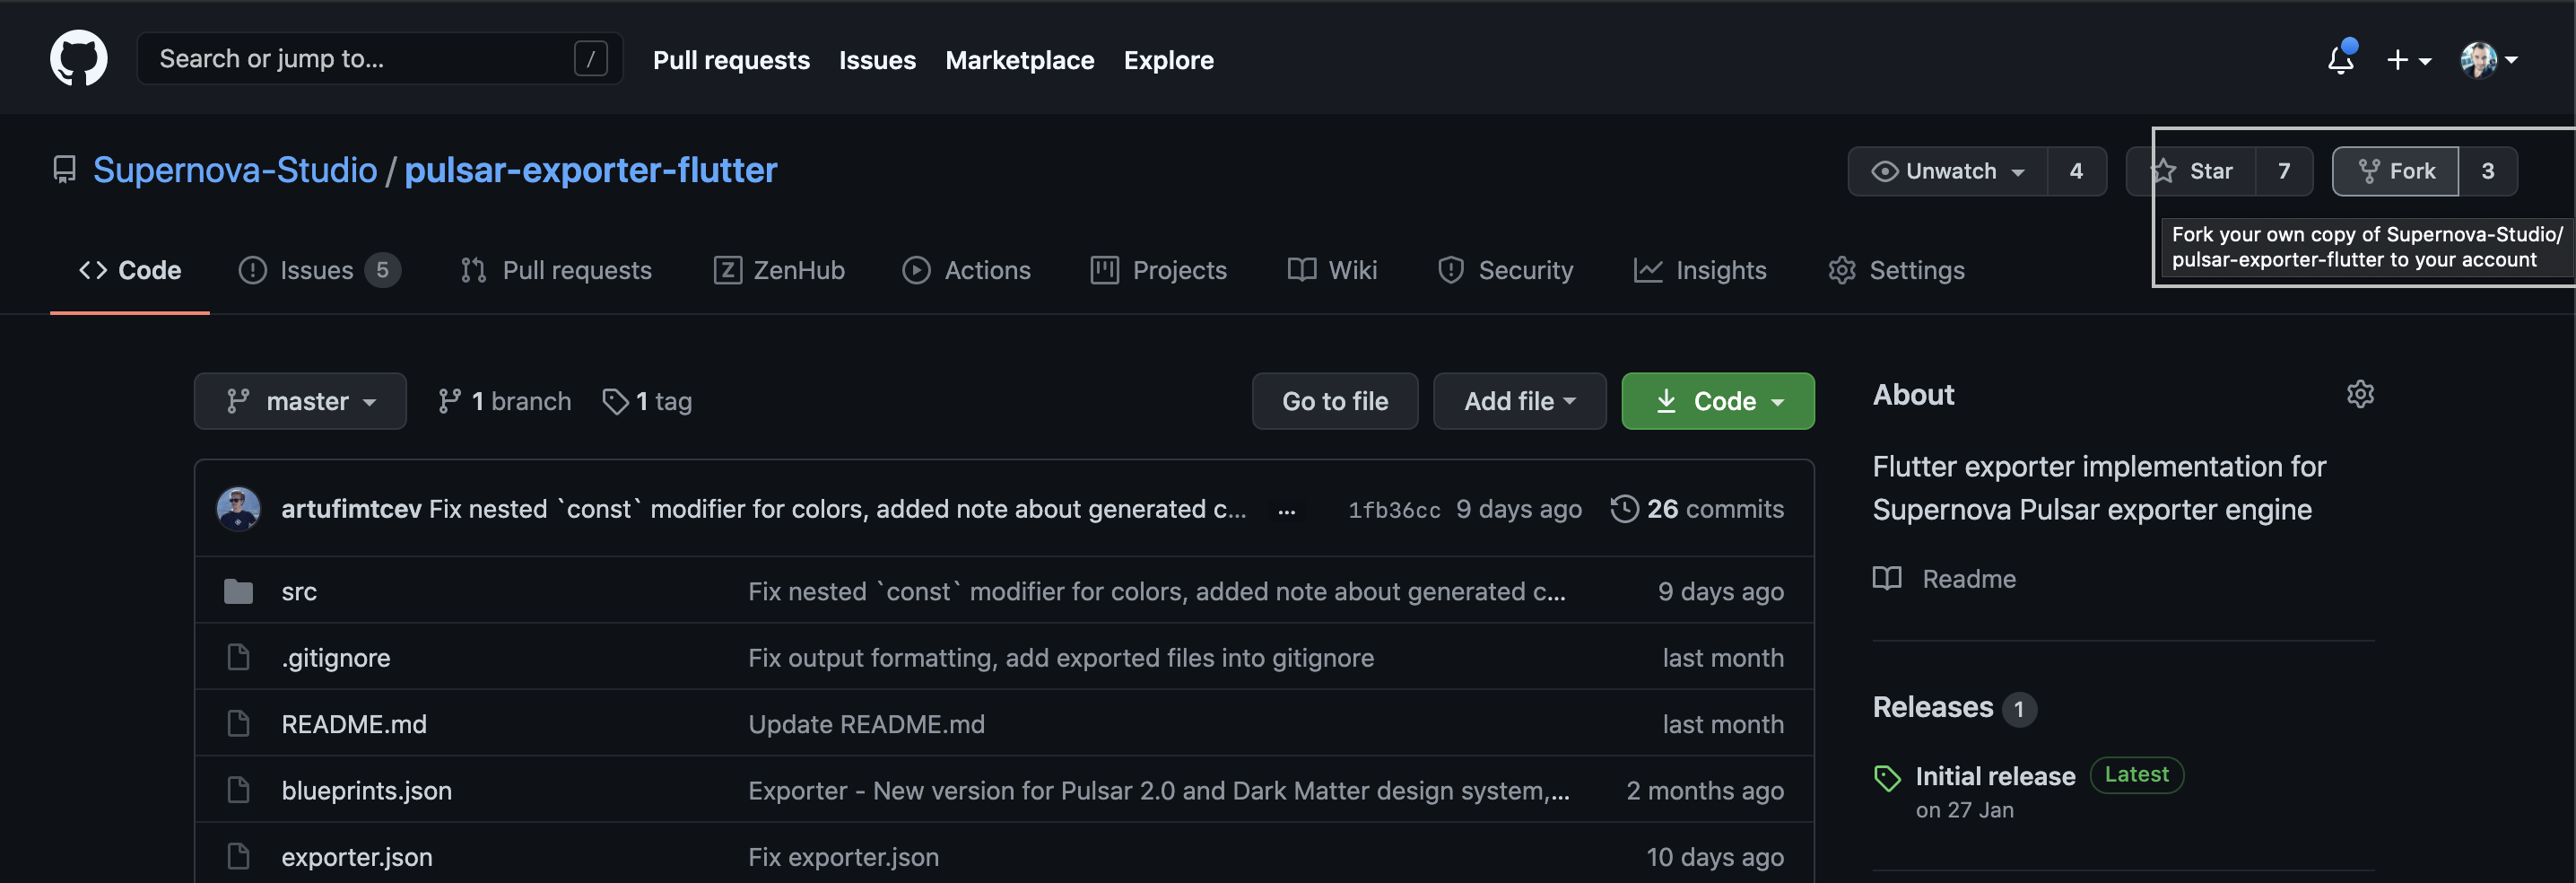View the stargazers count 7
This screenshot has width=2576, height=883.
click(2284, 171)
